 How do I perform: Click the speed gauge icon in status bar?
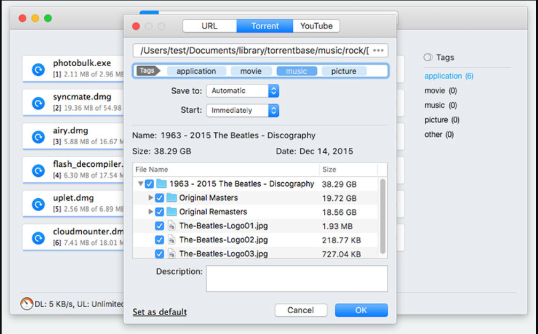click(x=27, y=304)
